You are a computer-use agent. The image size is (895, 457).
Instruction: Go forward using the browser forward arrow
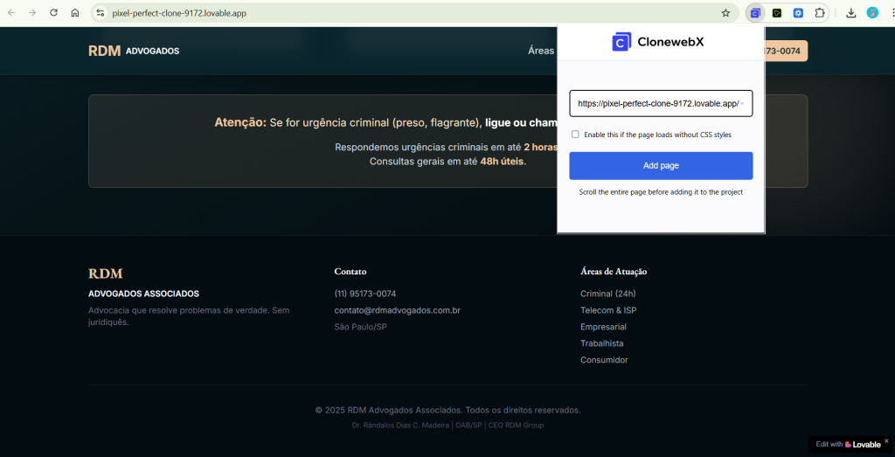point(32,12)
